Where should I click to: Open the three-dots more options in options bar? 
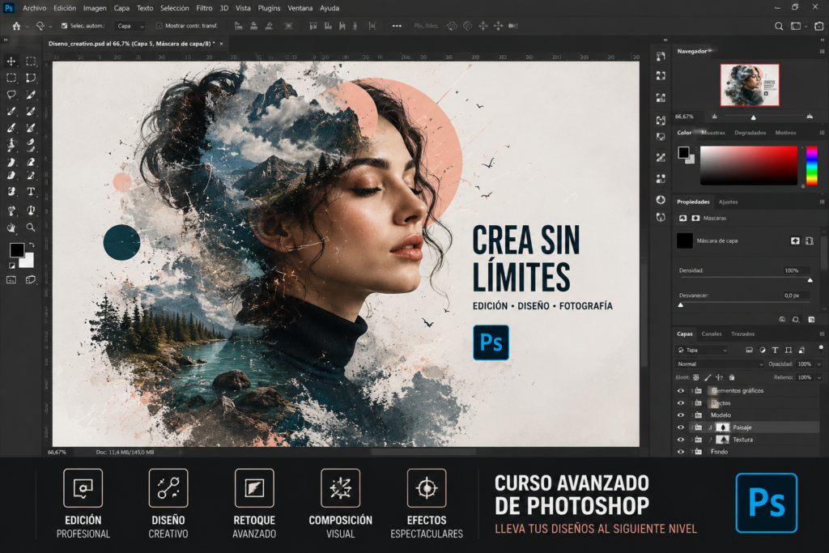pos(397,26)
